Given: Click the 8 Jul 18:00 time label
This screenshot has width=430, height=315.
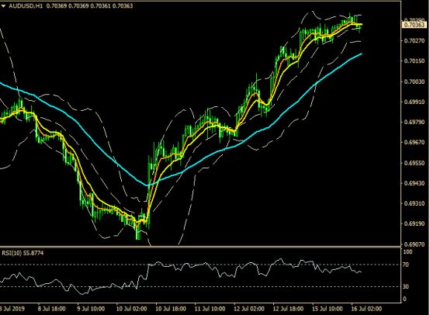Looking at the screenshot, I should point(52,309).
